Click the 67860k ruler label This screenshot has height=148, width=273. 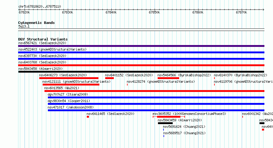tap(198, 12)
